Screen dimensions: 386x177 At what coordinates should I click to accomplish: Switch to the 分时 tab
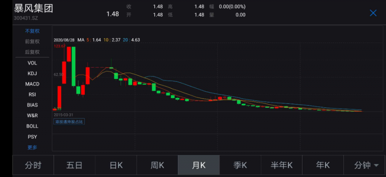[33, 165]
